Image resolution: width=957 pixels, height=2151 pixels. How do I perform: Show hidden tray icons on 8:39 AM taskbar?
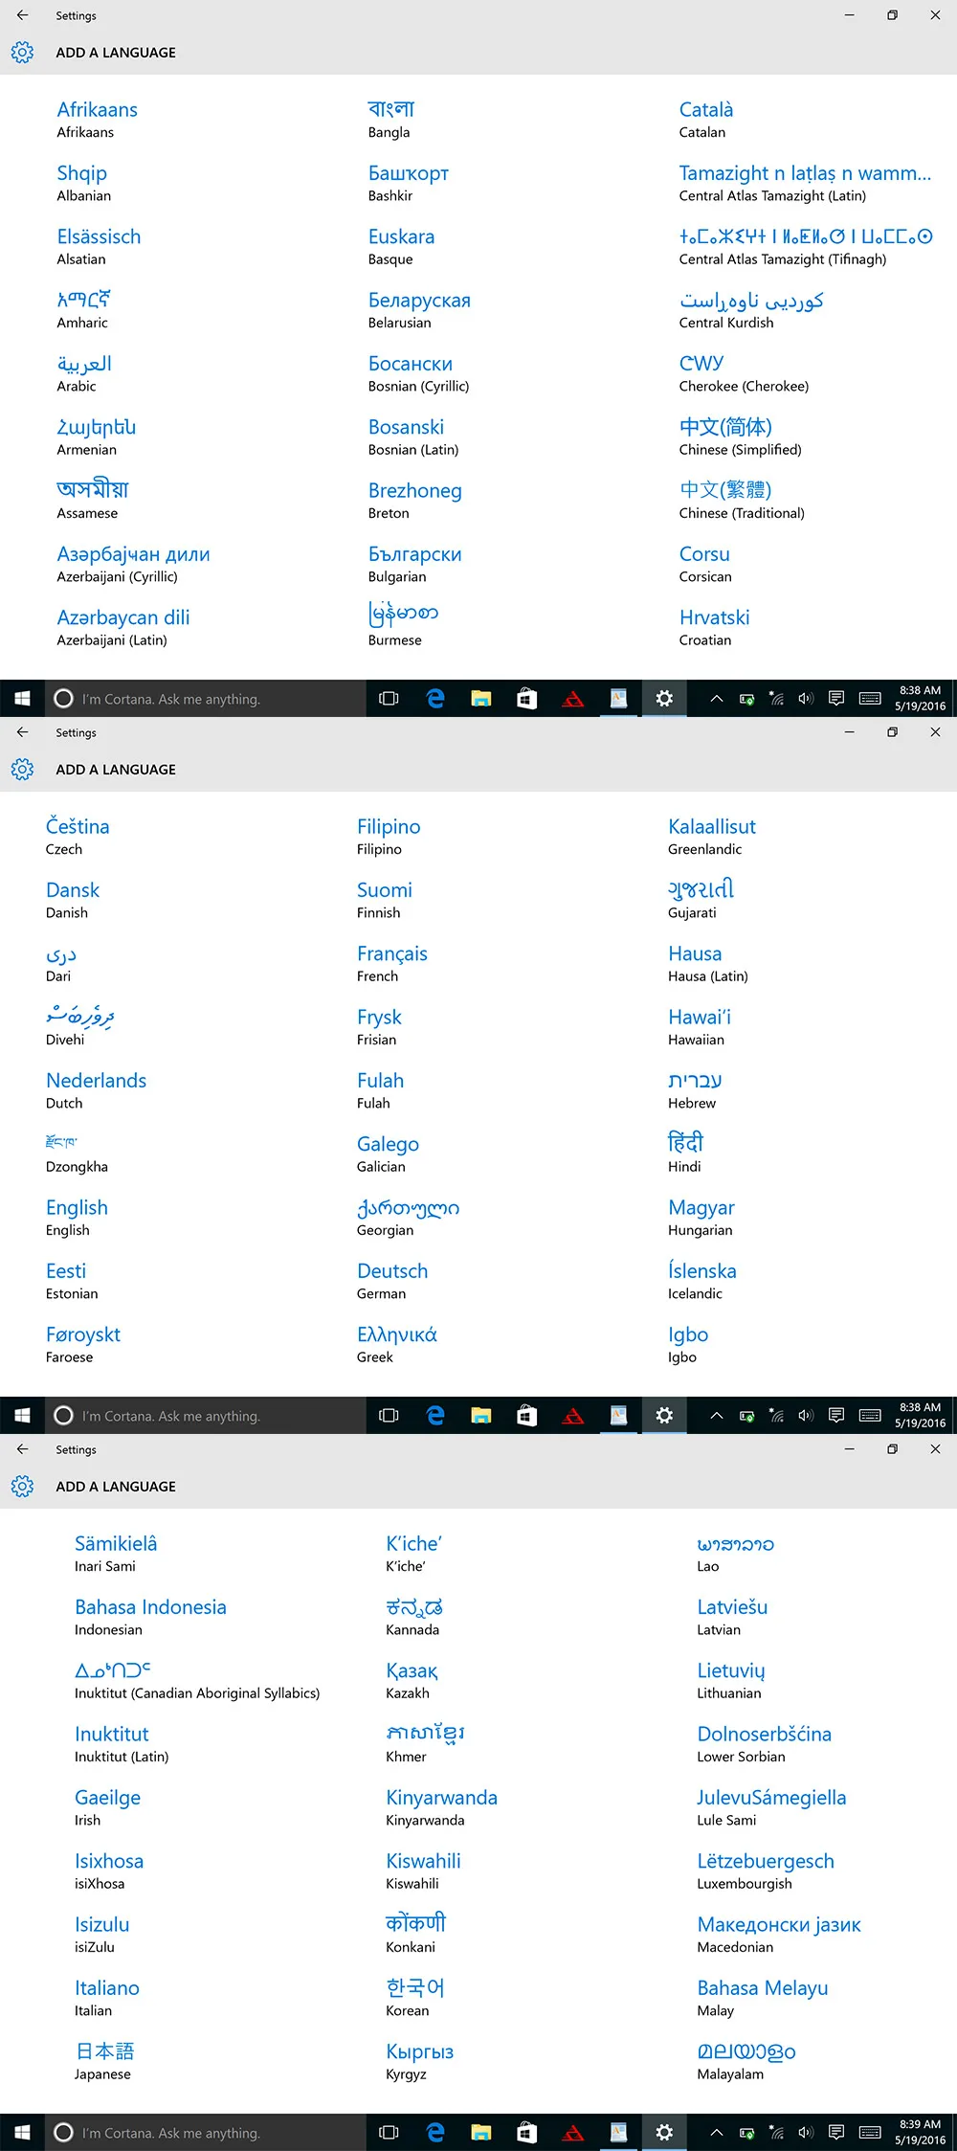tap(716, 2132)
